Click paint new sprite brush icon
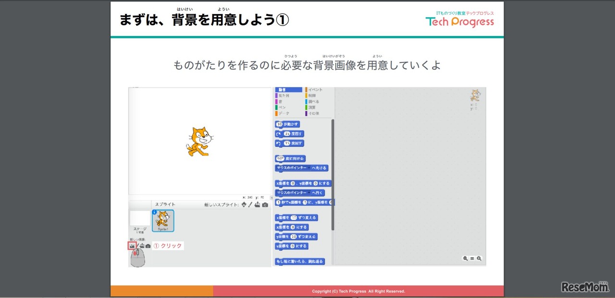 pos(250,205)
